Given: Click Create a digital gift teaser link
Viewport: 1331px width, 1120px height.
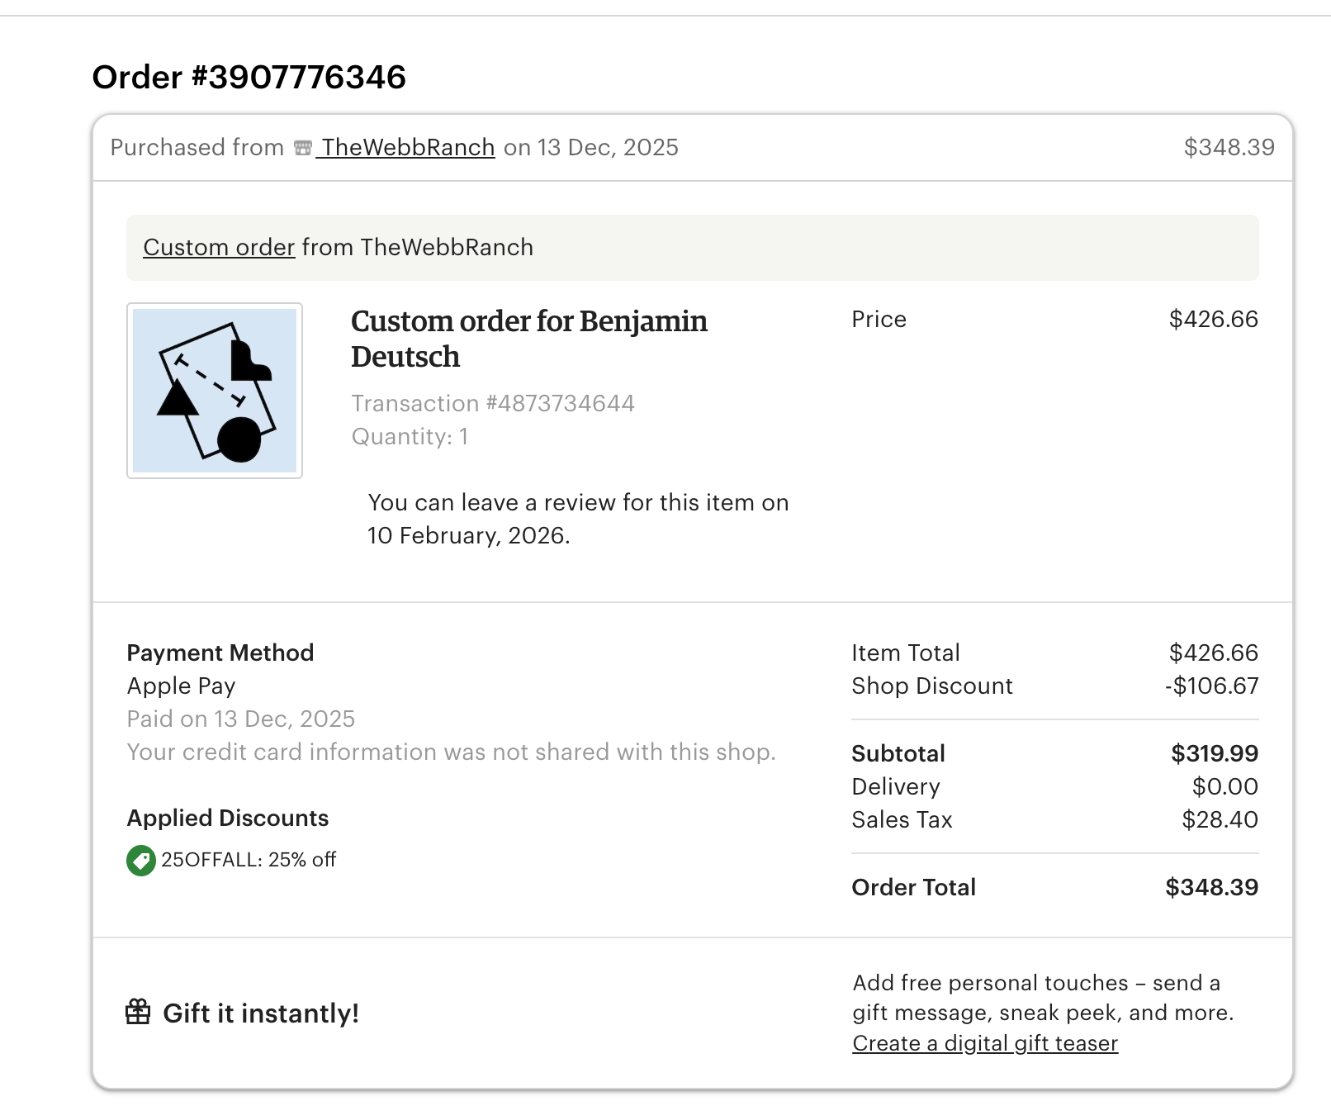Looking at the screenshot, I should [985, 1044].
